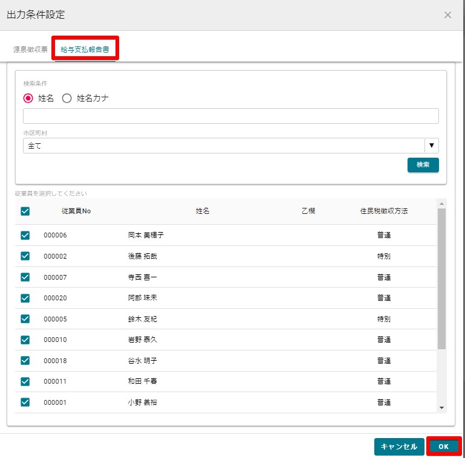Click employee number 000020
The image size is (465, 458).
click(55, 298)
